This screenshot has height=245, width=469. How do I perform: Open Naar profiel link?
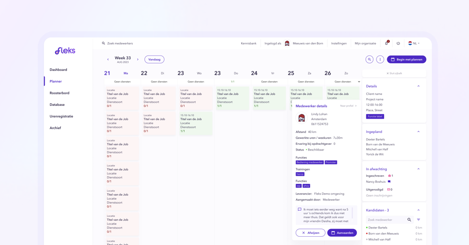point(348,106)
